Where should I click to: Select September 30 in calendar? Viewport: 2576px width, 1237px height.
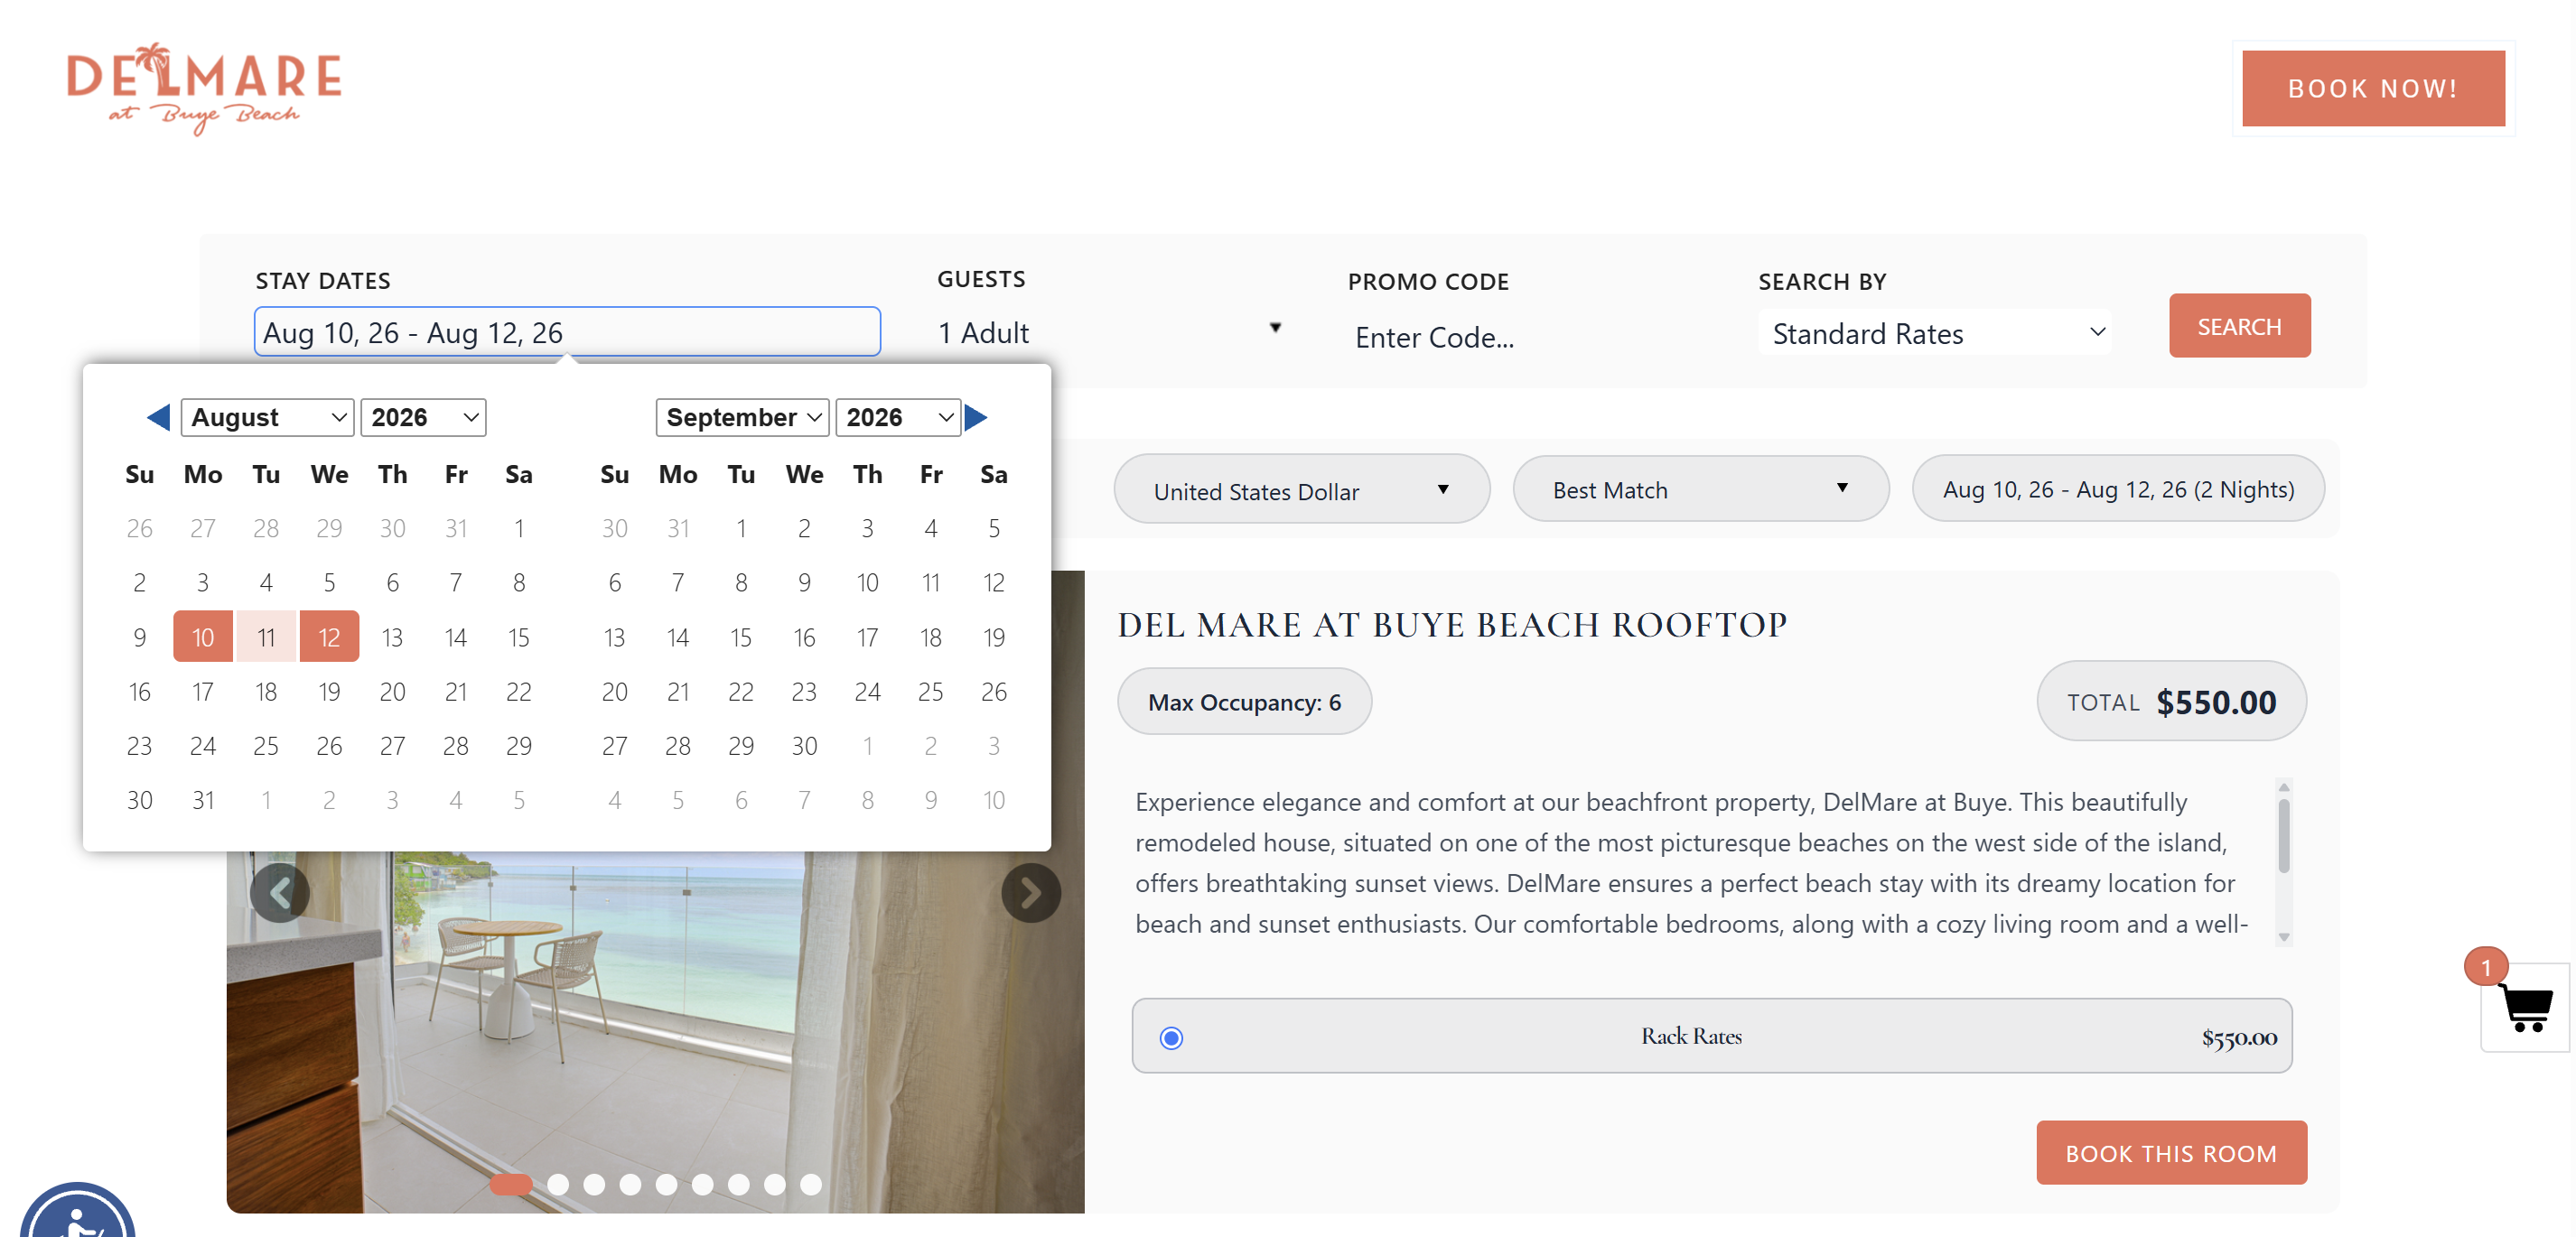(x=804, y=745)
